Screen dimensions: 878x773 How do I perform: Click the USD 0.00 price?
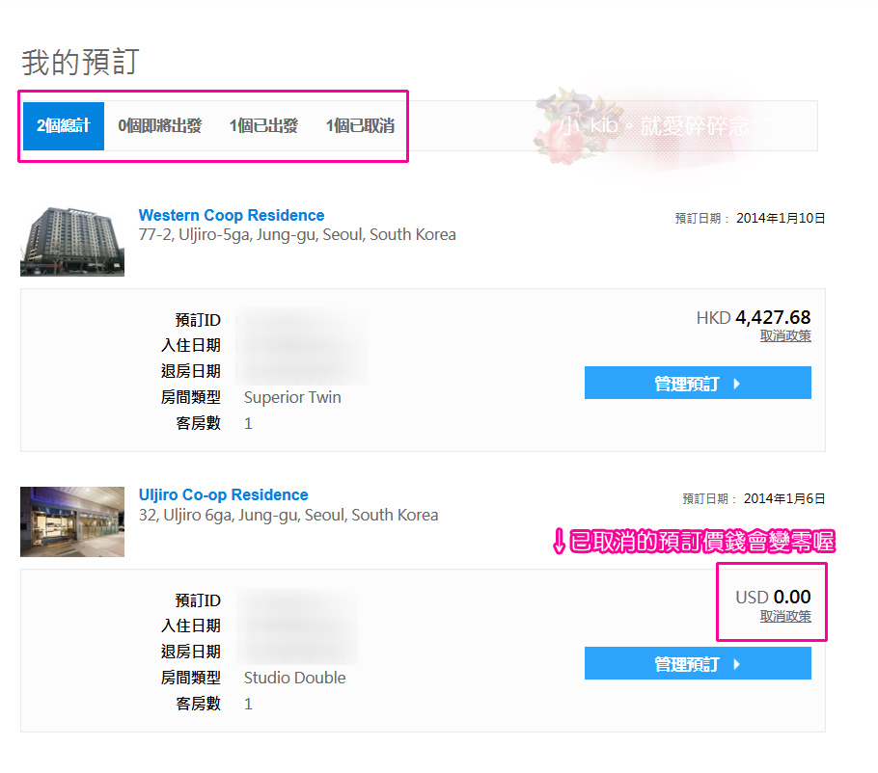pos(773,597)
